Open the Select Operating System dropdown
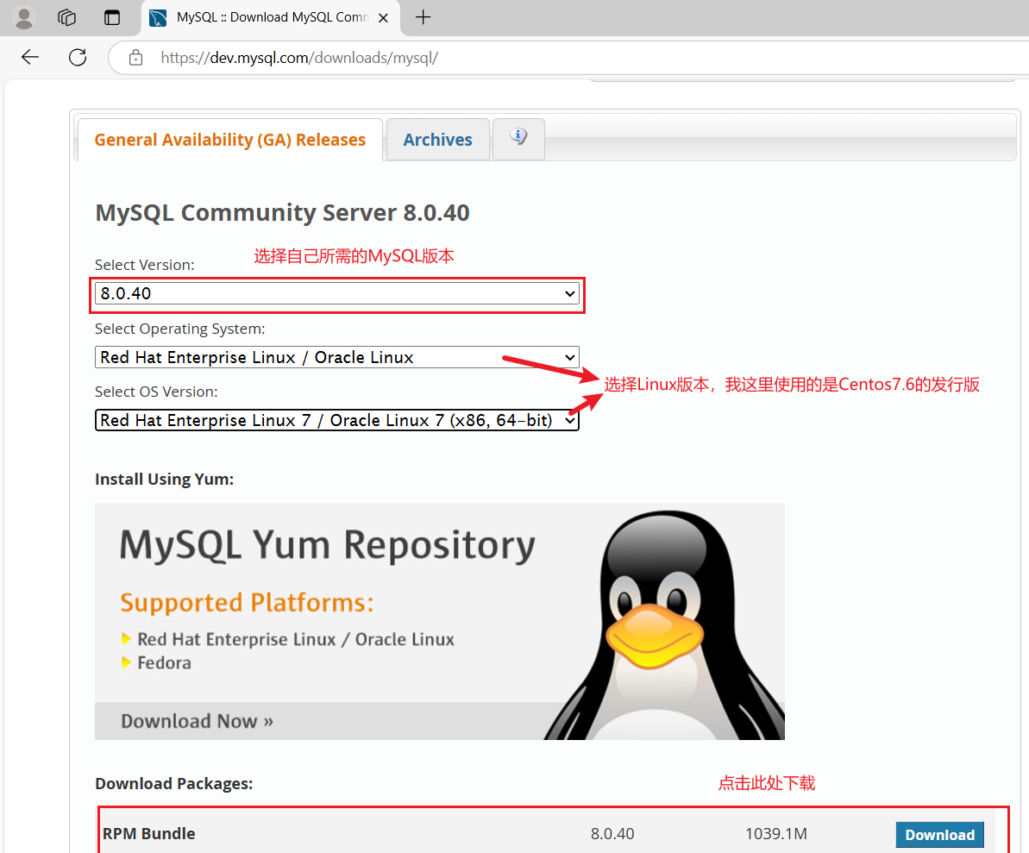This screenshot has width=1029, height=853. (336, 357)
